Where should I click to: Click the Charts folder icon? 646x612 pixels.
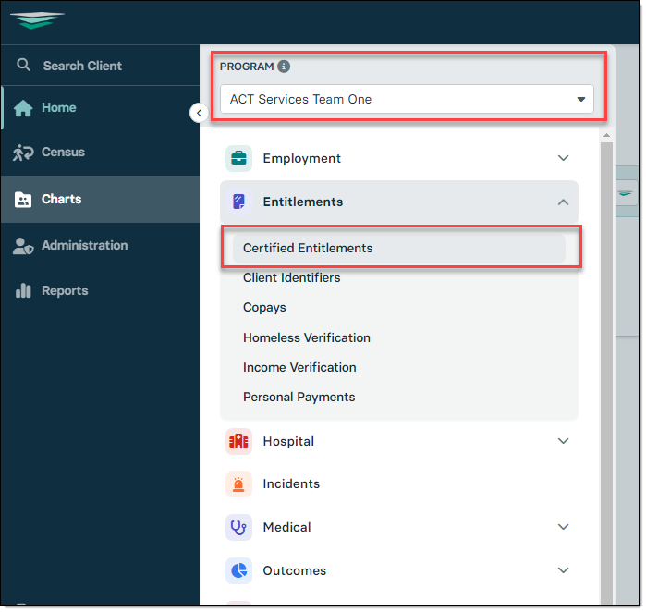click(23, 200)
